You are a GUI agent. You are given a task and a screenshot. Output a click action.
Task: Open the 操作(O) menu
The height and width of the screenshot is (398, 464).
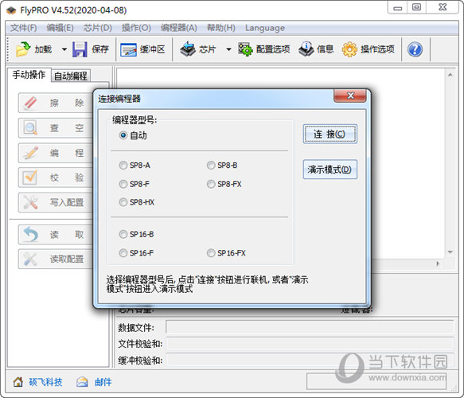pyautogui.click(x=136, y=28)
